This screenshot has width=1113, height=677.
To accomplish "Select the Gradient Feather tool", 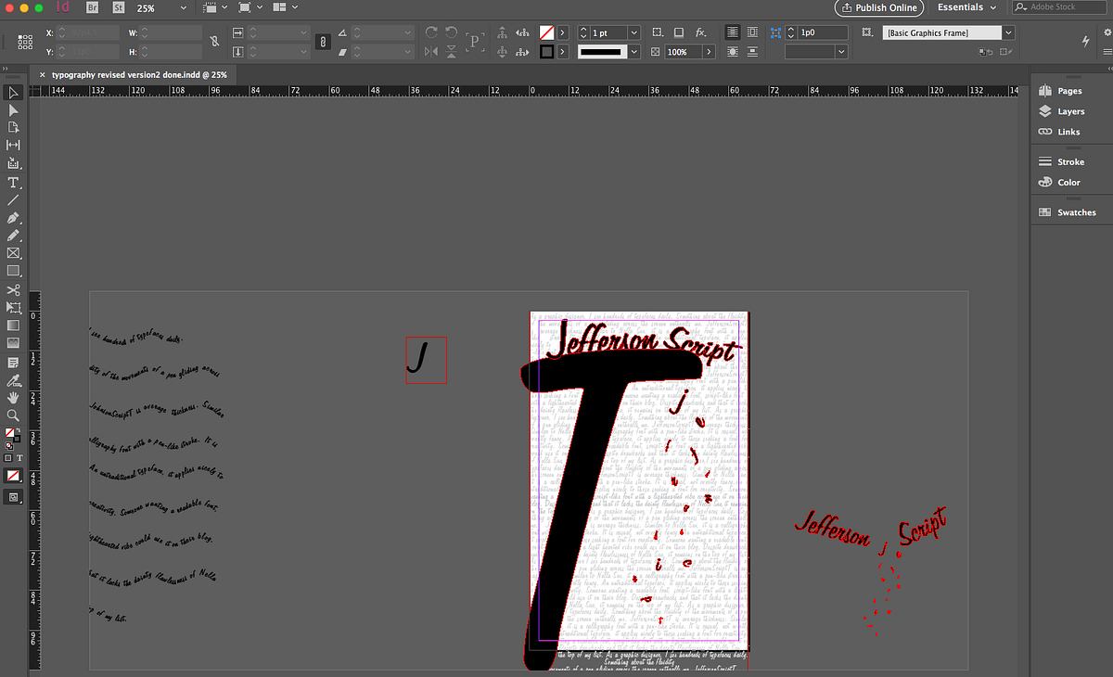I will (13, 343).
